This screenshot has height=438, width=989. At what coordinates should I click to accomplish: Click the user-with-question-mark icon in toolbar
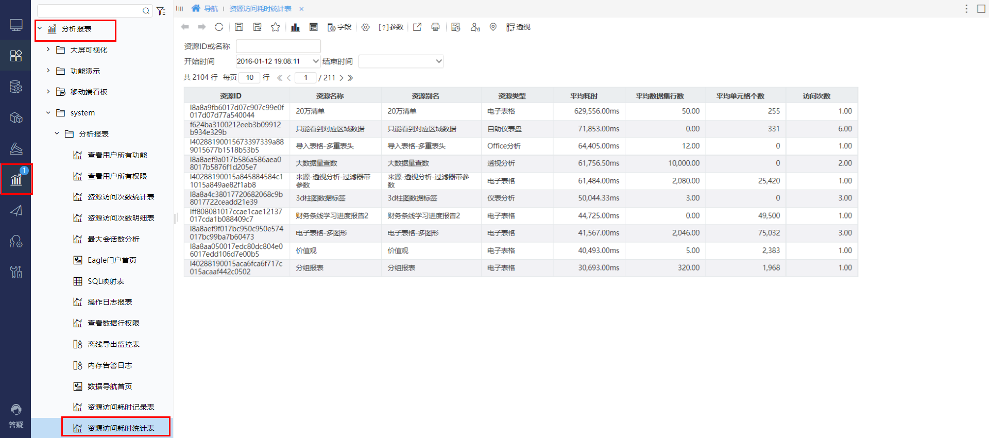[x=475, y=27]
